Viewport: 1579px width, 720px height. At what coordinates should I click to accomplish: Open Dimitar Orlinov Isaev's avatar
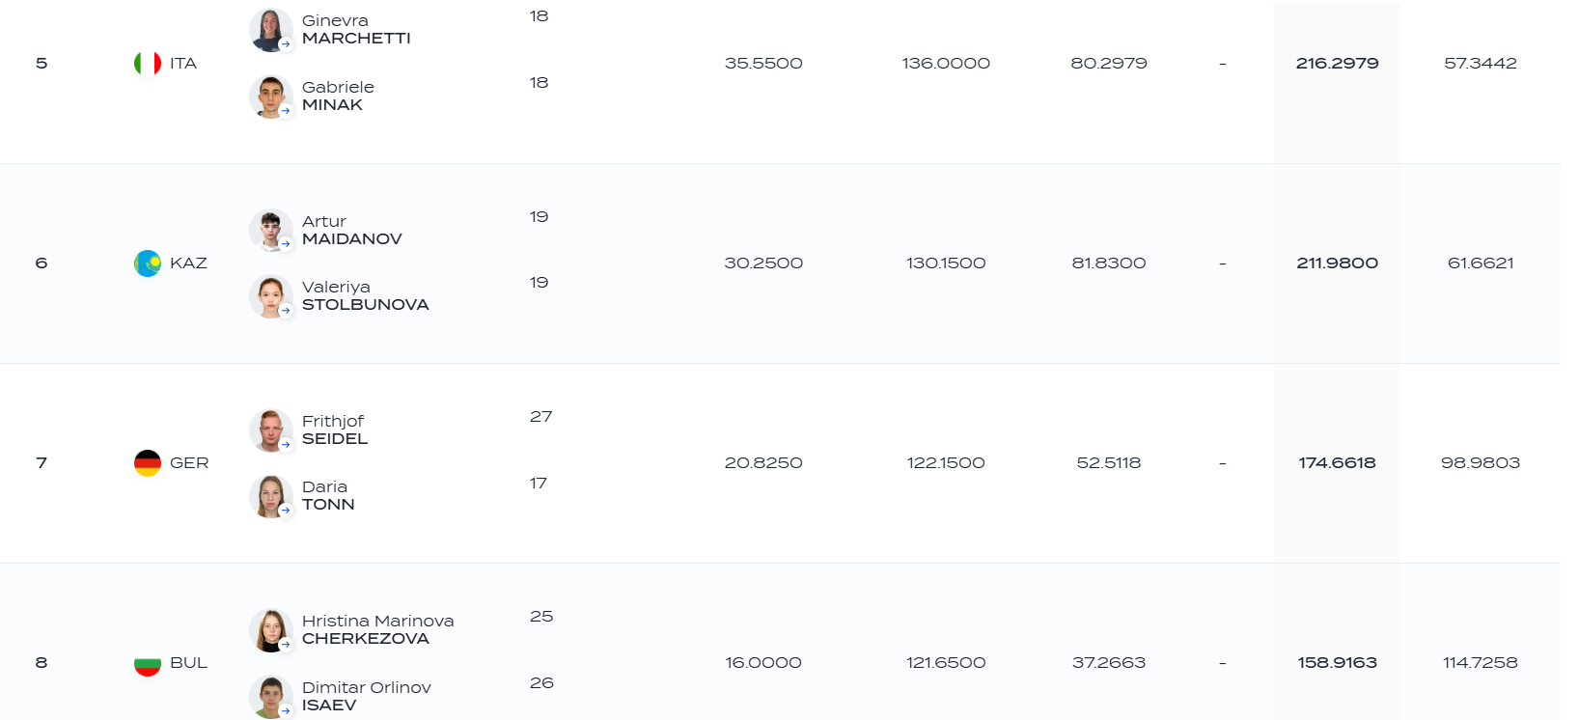(x=270, y=697)
